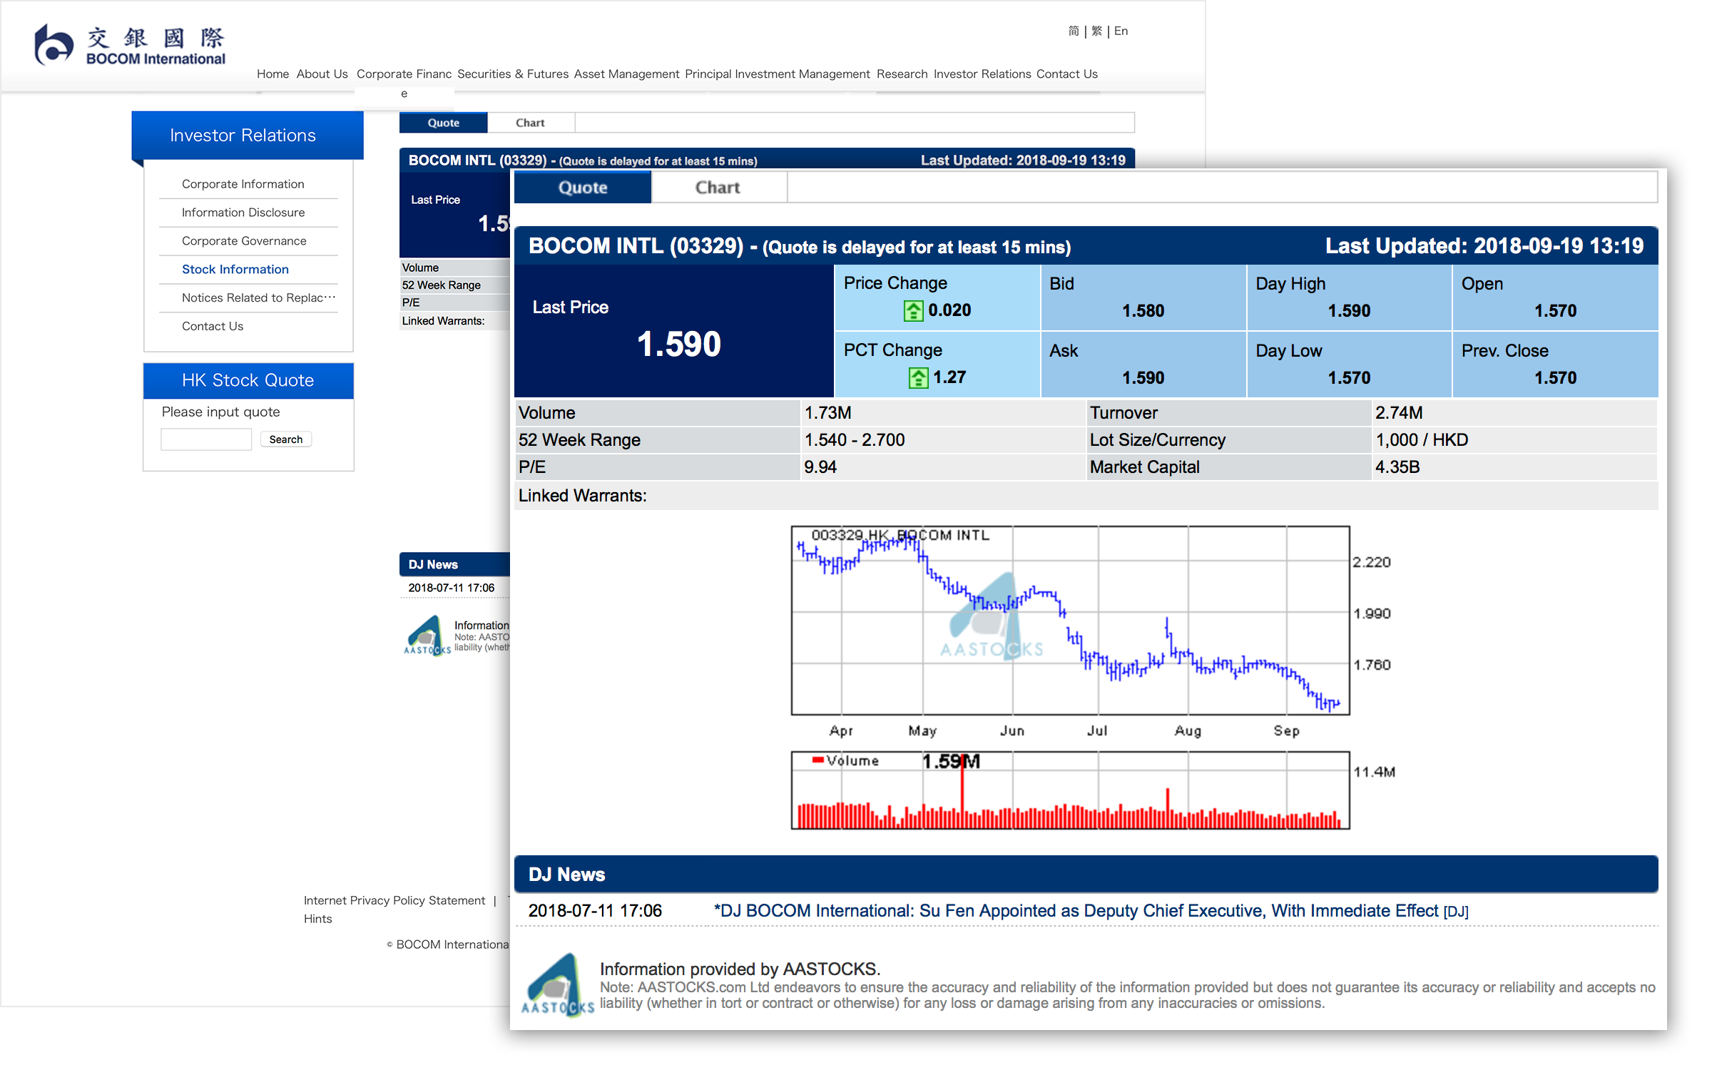The image size is (1712, 1070).
Task: Open the Asset Management menu
Action: (x=626, y=73)
